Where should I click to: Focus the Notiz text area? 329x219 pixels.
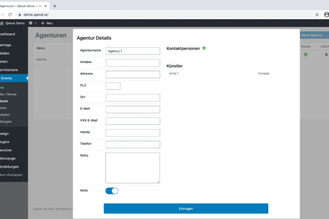point(133,168)
